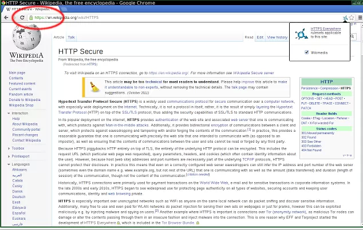Open Featured content link
Image resolution: width=363 pixels, height=230 pixels.
pos(22,83)
